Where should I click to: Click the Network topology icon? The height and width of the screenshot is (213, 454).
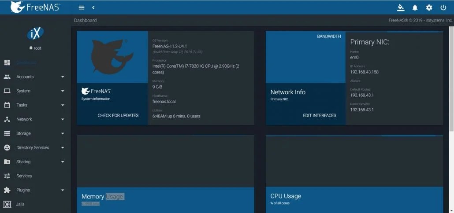pyautogui.click(x=7, y=119)
